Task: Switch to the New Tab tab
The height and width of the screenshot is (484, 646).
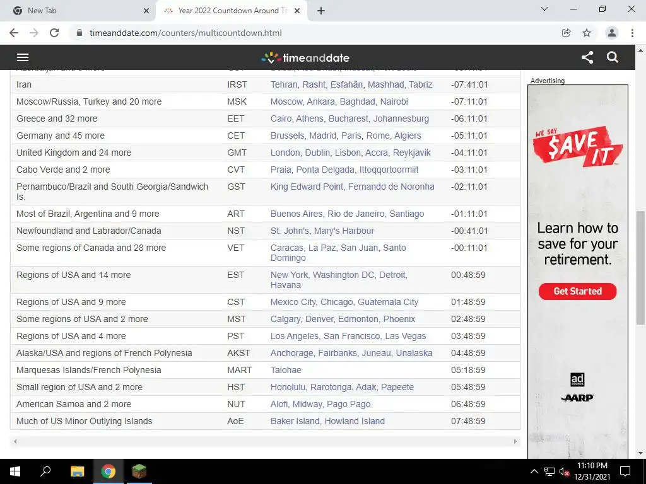Action: click(x=78, y=11)
